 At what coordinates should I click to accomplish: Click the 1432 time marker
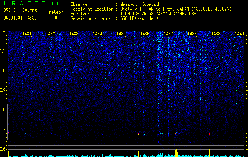coord(50,33)
